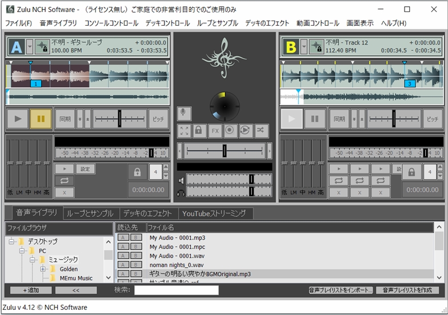Increase deck A loop beat count

166,168
